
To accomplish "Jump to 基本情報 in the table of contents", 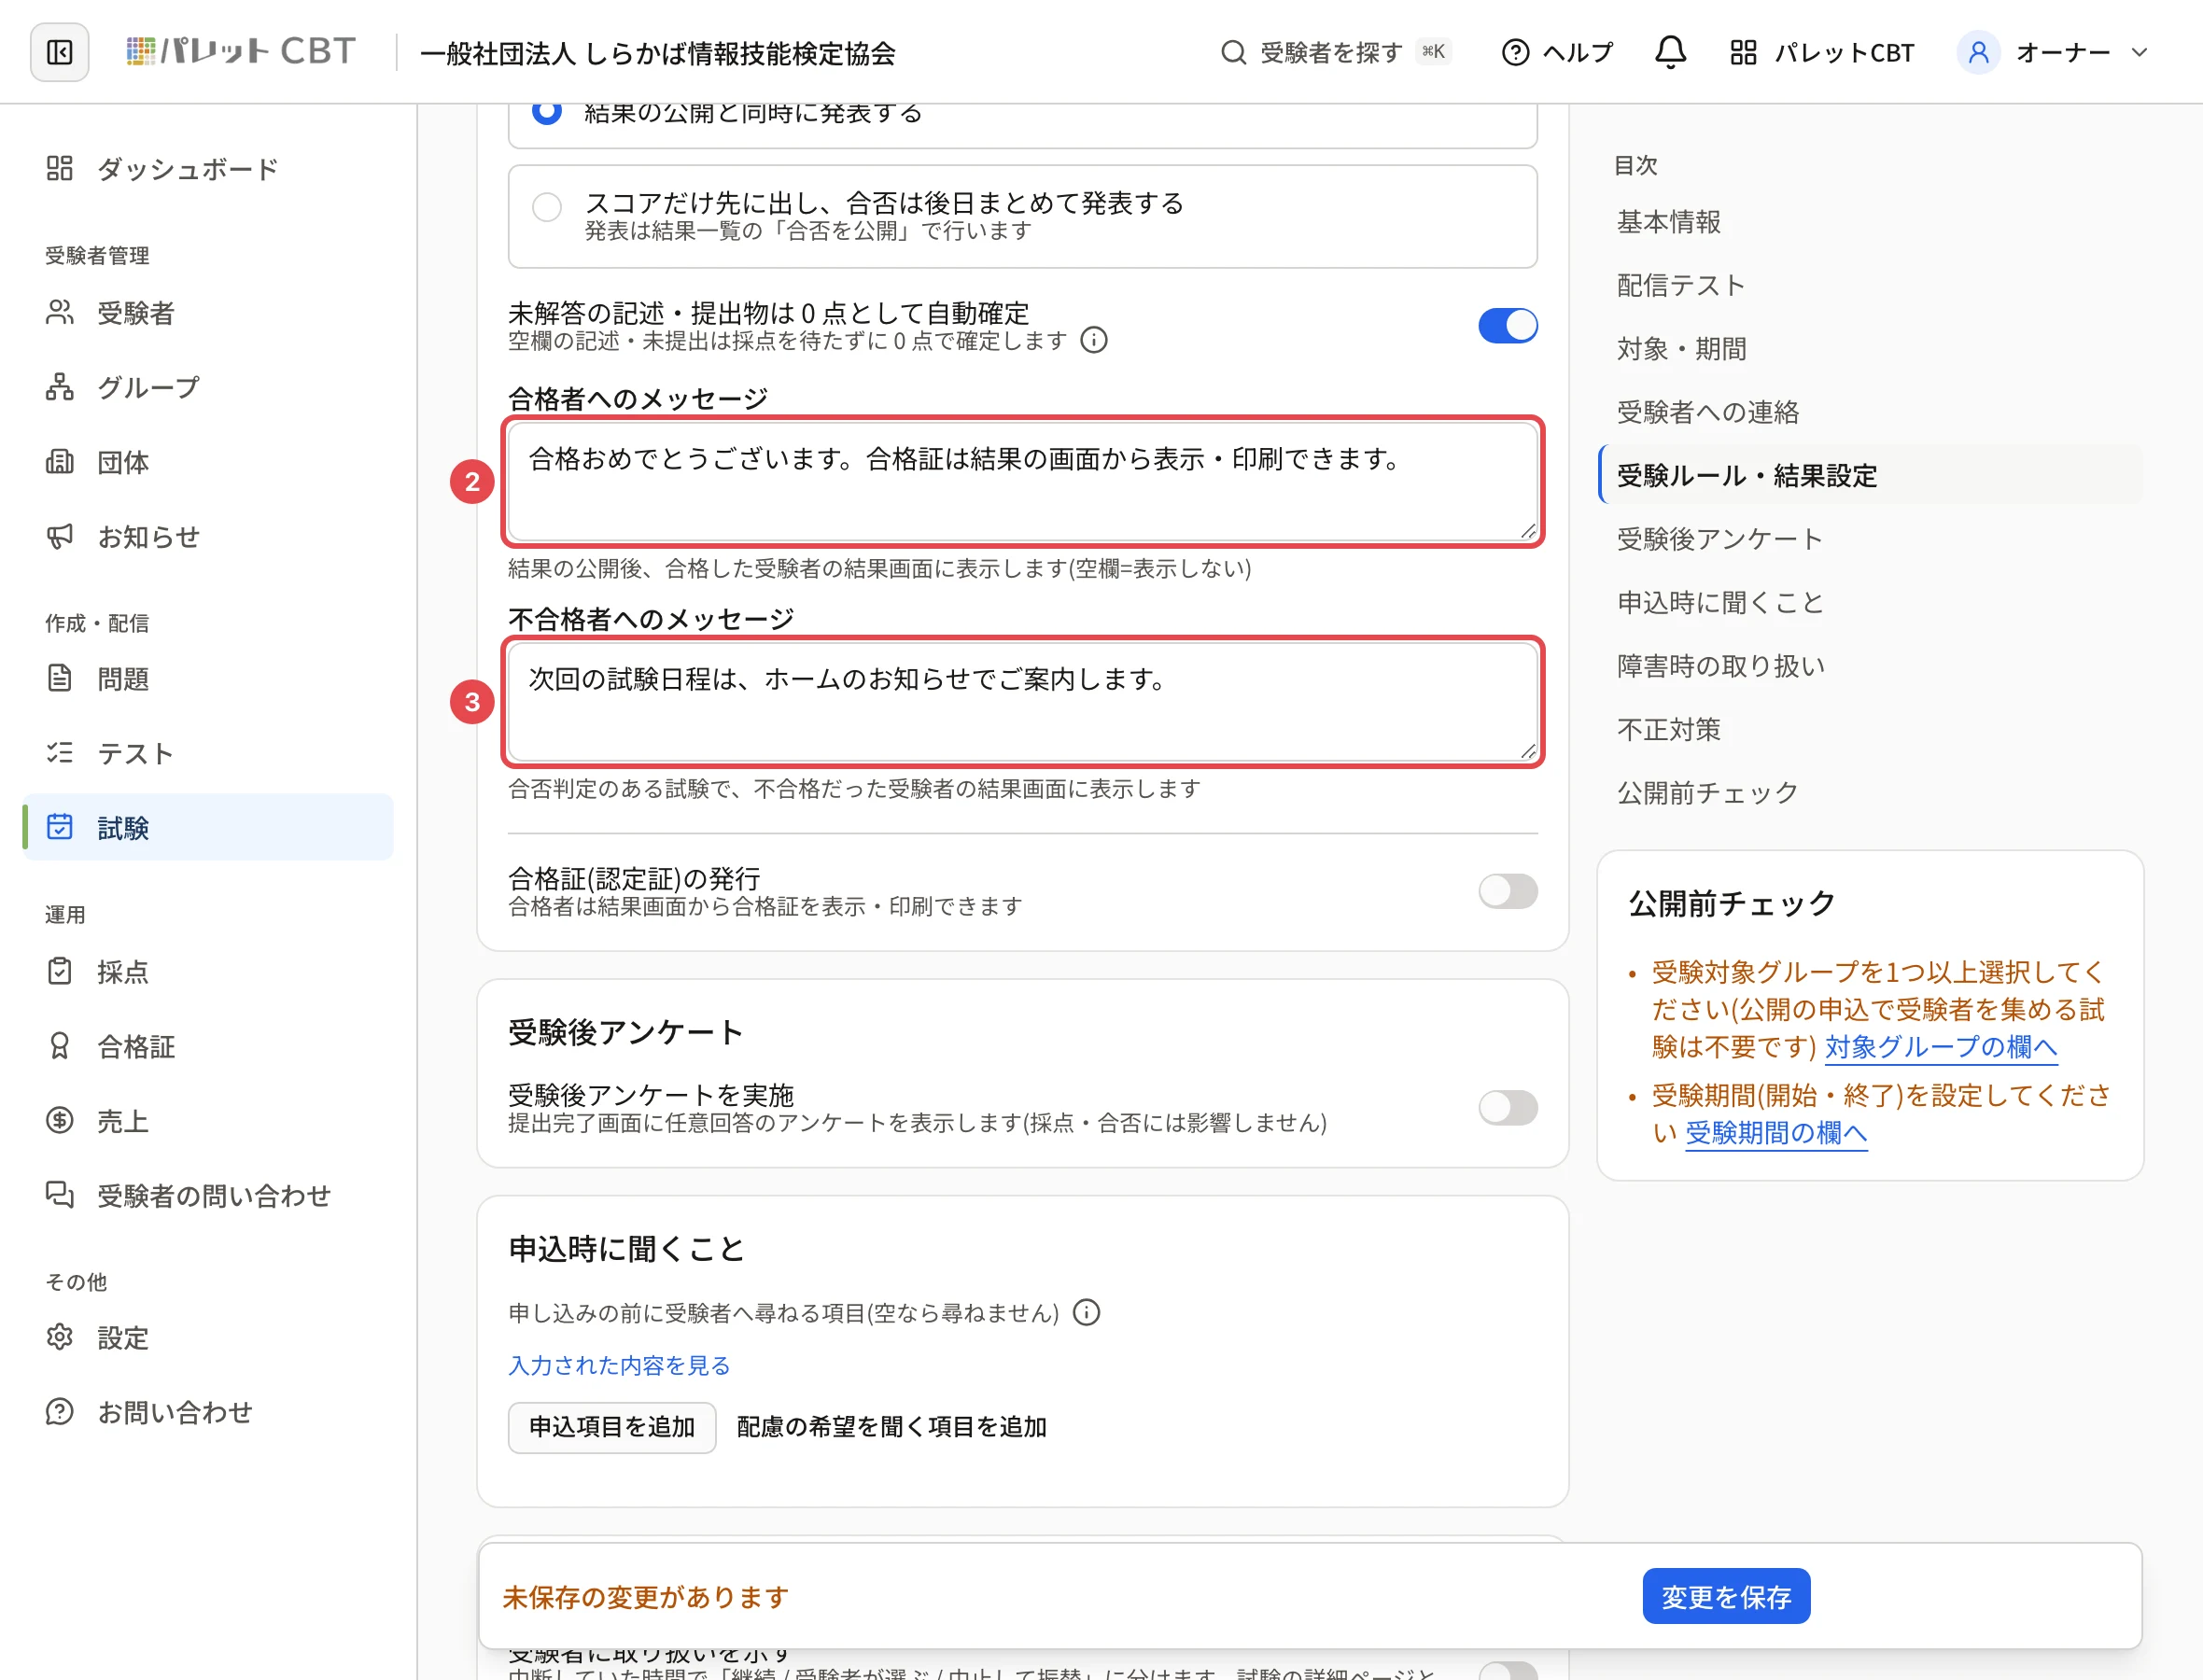I will point(1668,222).
